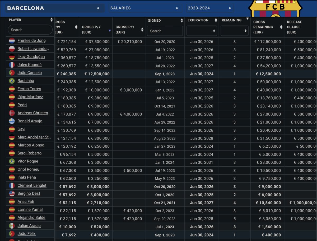Open João Cancelo player link
Viewport: 317px width, 241px height.
(x=30, y=73)
